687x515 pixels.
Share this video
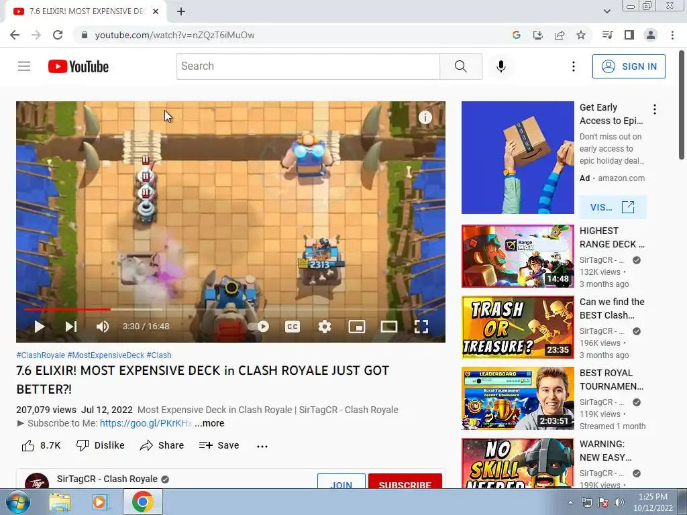[162, 445]
